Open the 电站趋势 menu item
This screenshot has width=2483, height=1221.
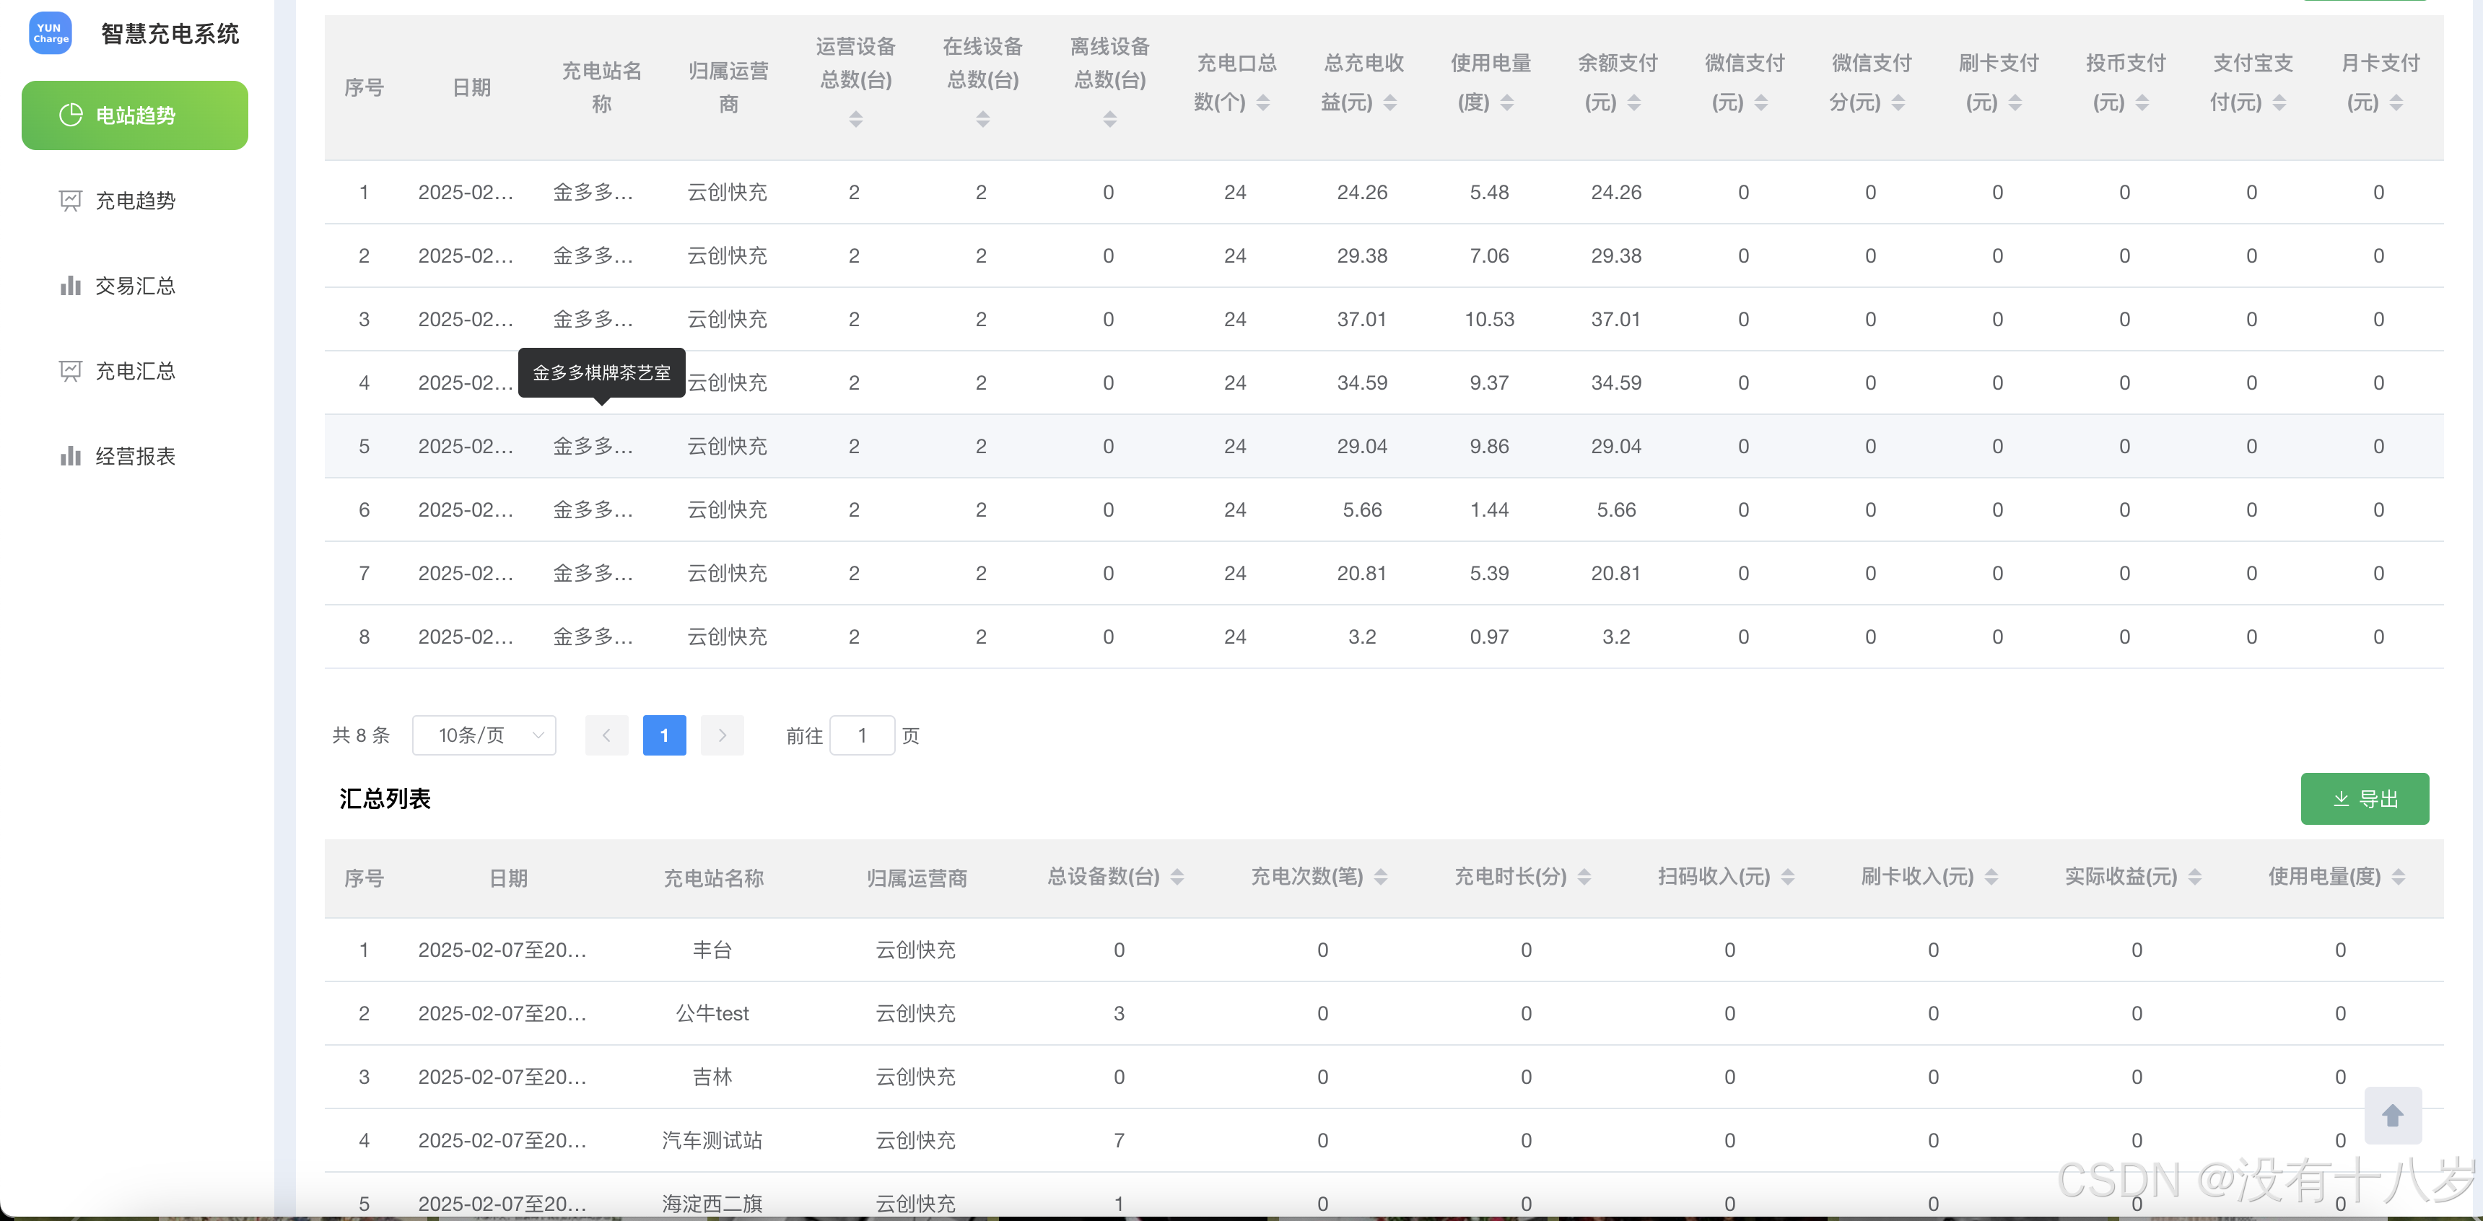[135, 115]
